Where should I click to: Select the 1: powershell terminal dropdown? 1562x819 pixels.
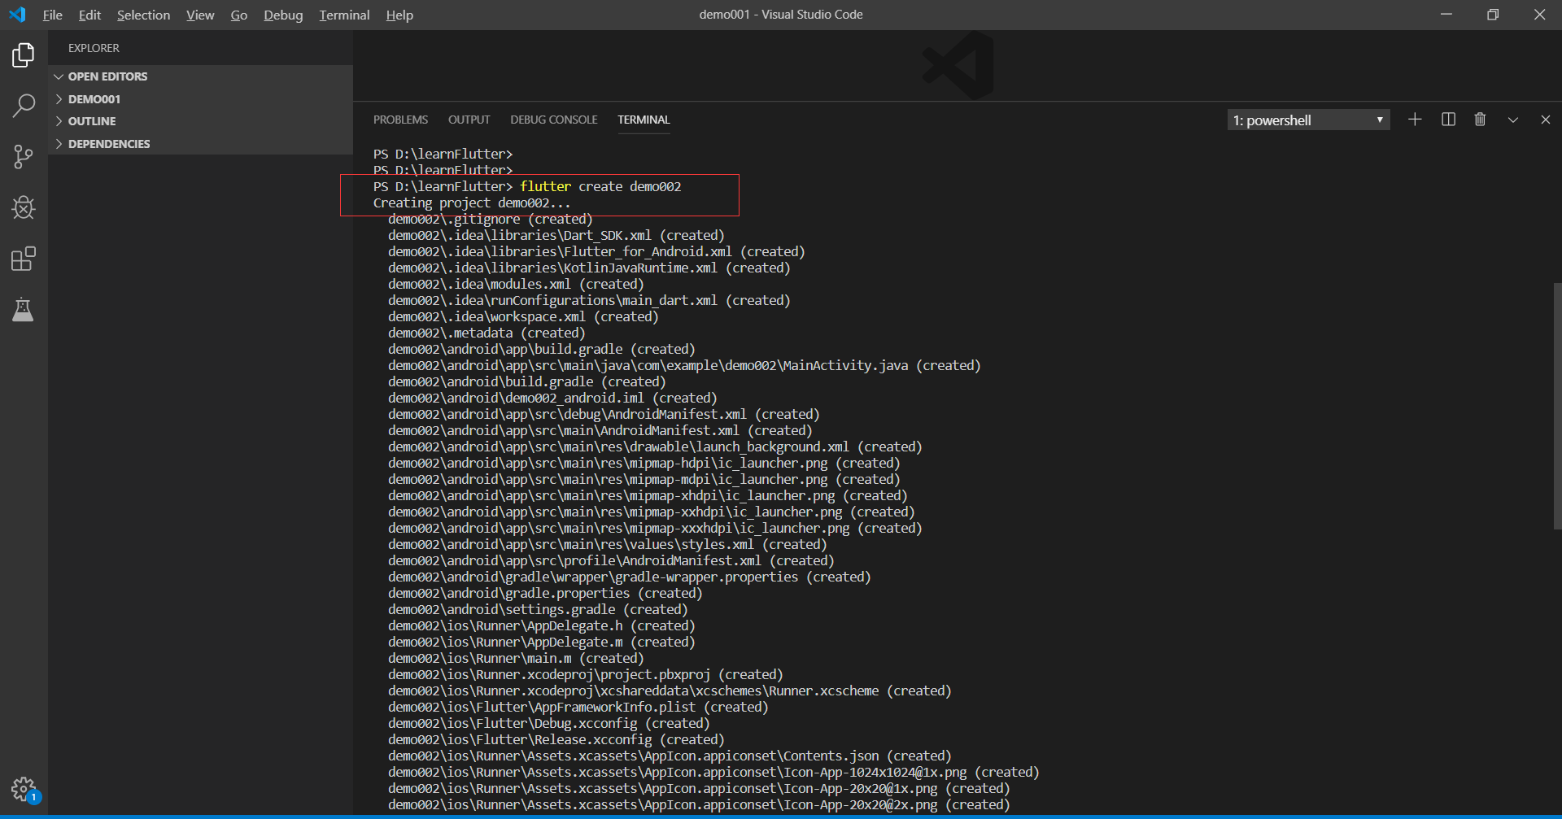tap(1308, 120)
